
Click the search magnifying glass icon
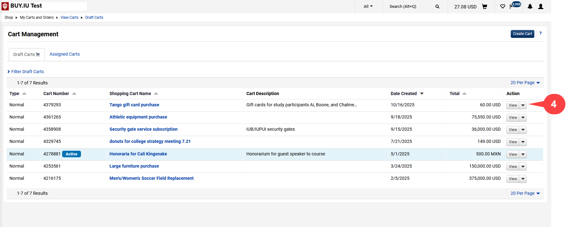point(437,7)
